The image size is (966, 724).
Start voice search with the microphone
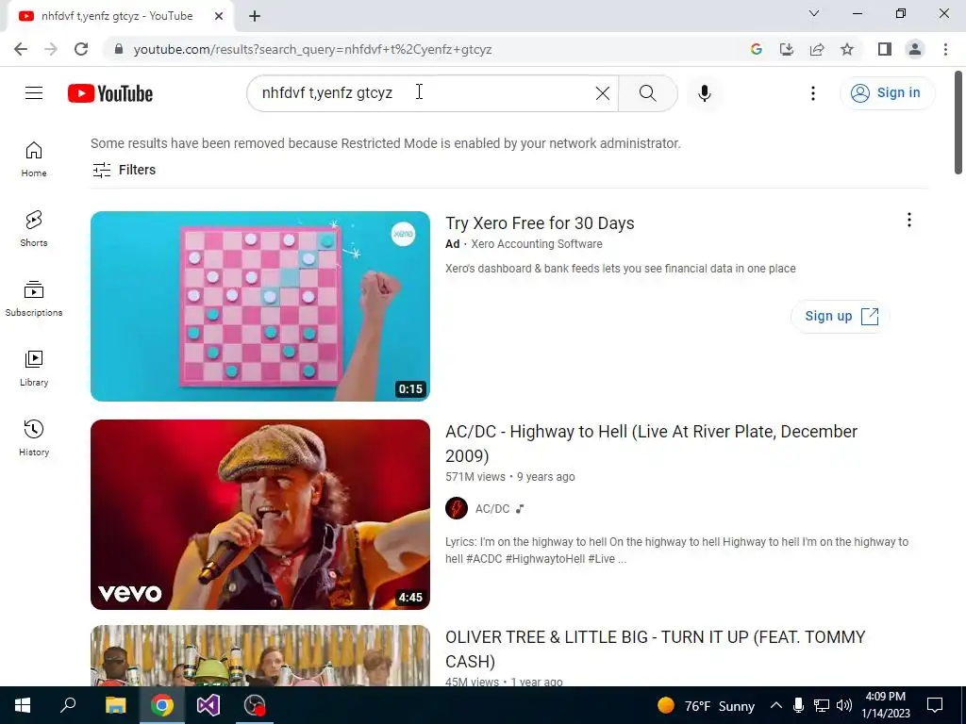pyautogui.click(x=705, y=93)
